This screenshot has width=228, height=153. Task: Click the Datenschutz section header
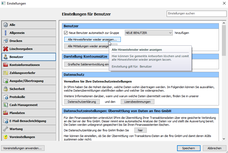140,75
